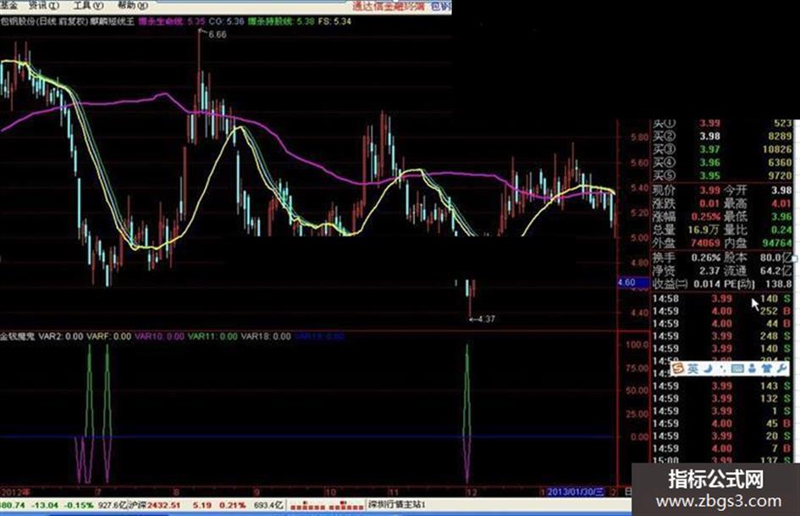Click the VAR2: 0.00 label
Screen dimensions: 800x516
point(61,336)
